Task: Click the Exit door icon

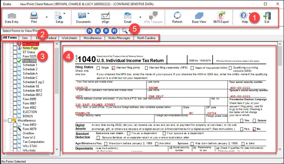Action: (267, 15)
